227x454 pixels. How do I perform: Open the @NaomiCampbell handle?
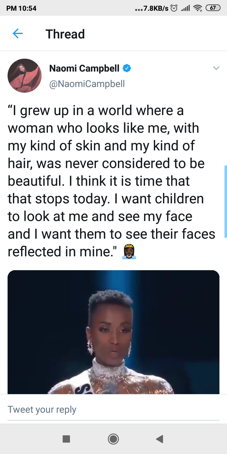[87, 84]
